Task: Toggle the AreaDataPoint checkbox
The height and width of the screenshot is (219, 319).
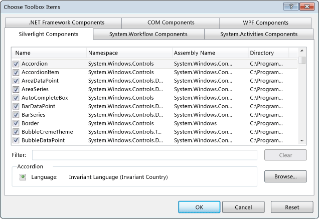Action: 16,81
